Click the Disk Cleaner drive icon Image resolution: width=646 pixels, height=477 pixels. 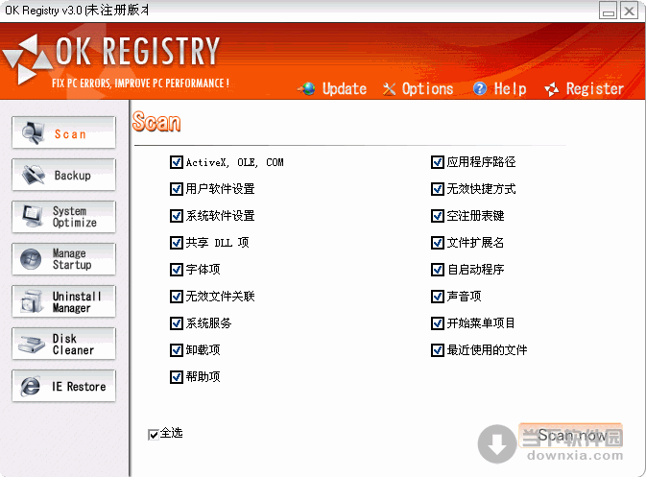32,344
